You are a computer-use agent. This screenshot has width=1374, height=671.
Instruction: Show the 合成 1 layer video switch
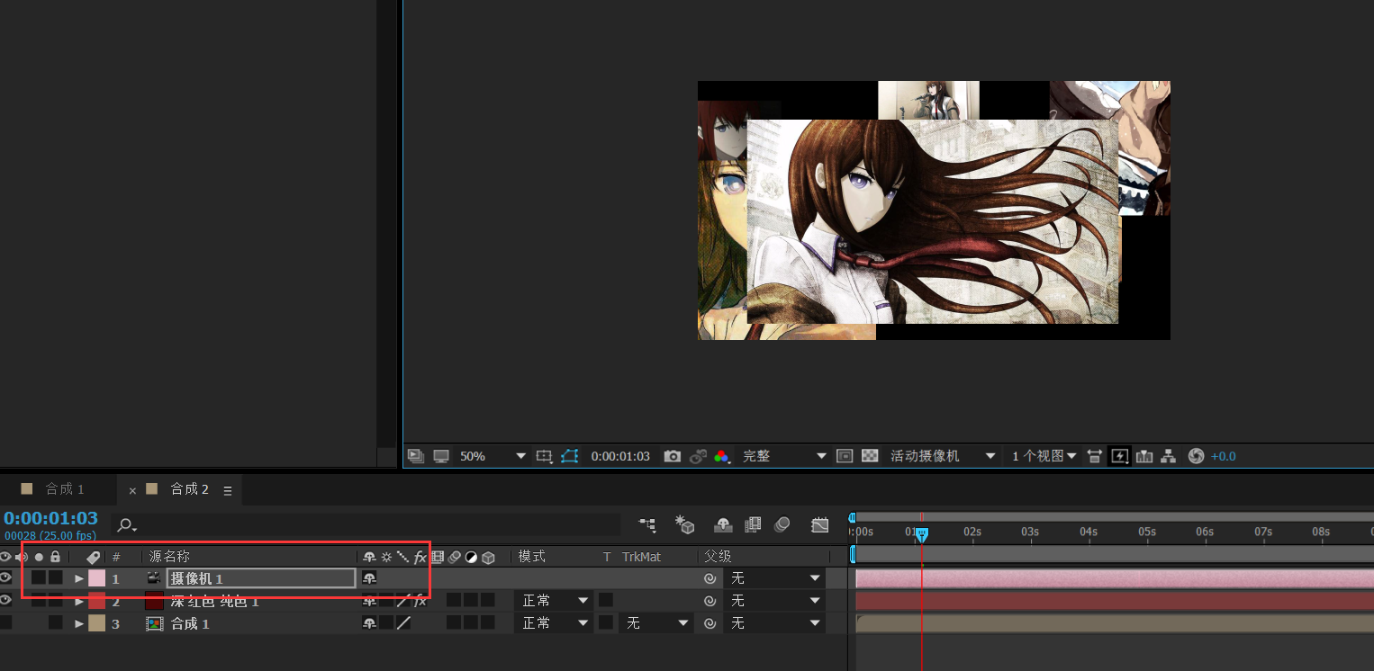[5, 622]
